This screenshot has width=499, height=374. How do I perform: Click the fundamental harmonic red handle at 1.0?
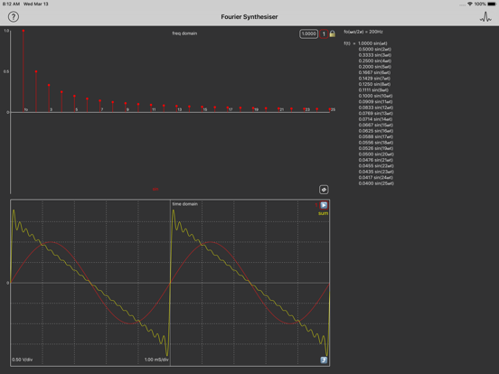[x=24, y=31]
